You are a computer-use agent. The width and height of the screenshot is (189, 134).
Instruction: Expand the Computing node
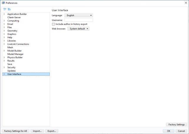click(x=4, y=21)
